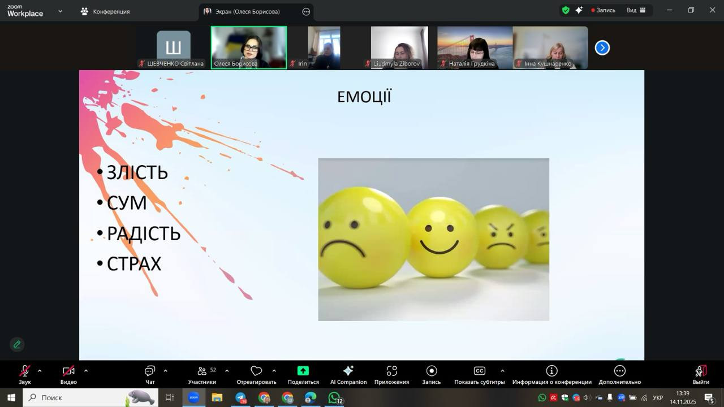Open the Chat panel icon

[150, 371]
